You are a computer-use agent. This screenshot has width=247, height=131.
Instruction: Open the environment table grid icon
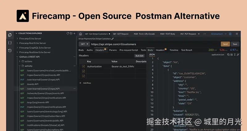point(230,34)
